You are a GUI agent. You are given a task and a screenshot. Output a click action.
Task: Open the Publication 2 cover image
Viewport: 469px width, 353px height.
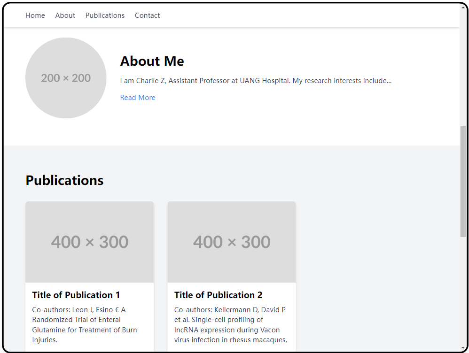[x=232, y=242]
